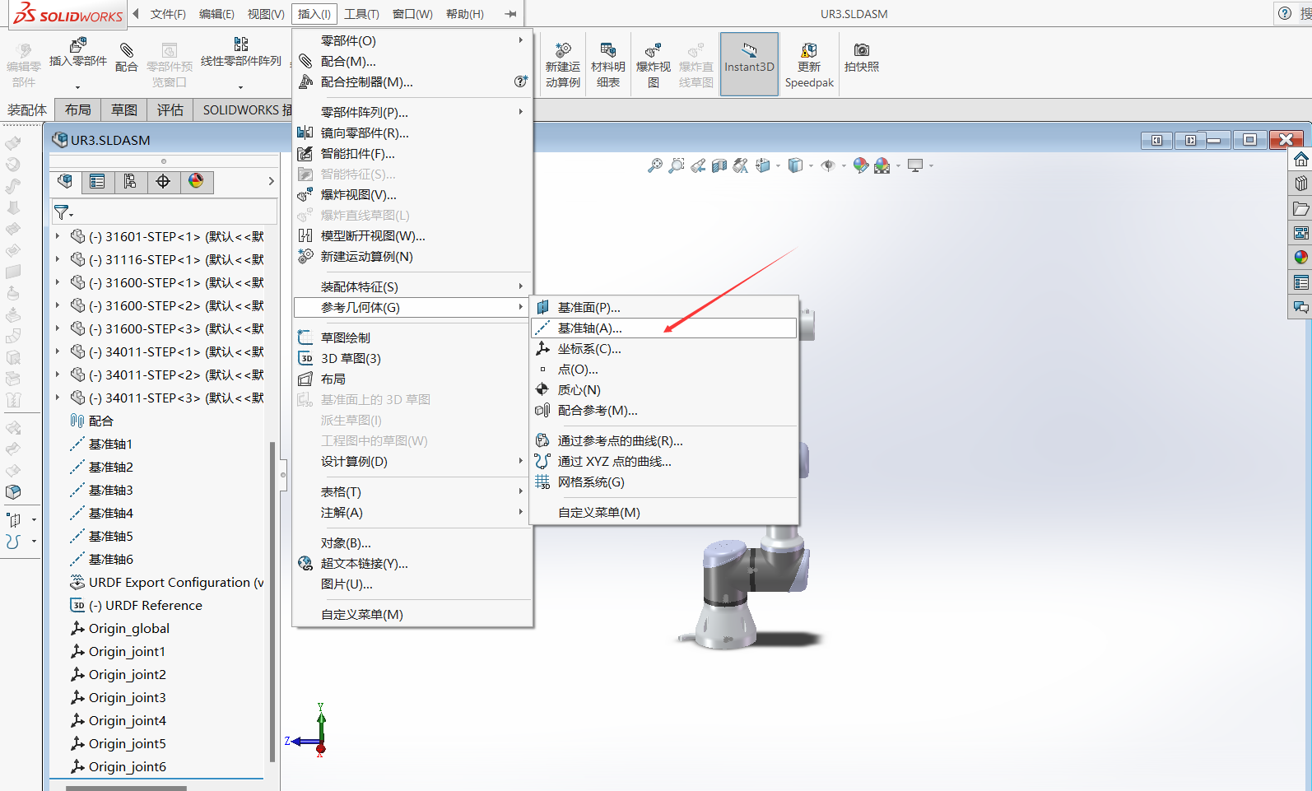Select Coordinate System (坐标系) entry
This screenshot has width=1312, height=791.
(664, 348)
